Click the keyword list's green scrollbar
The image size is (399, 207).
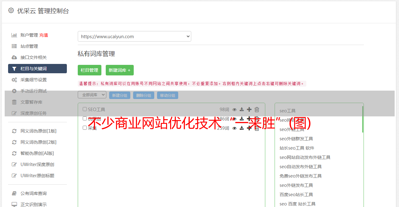pos(363,119)
